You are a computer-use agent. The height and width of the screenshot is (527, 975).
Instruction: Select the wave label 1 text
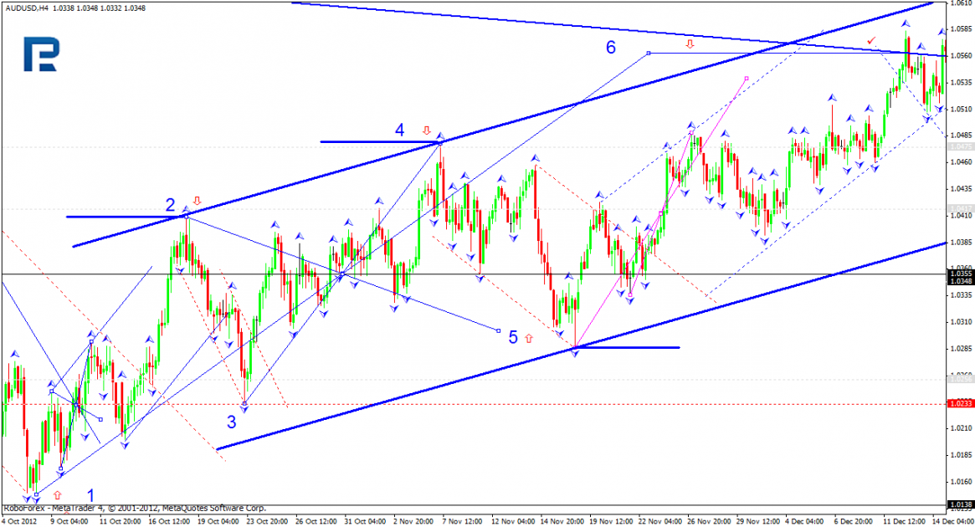coord(90,495)
